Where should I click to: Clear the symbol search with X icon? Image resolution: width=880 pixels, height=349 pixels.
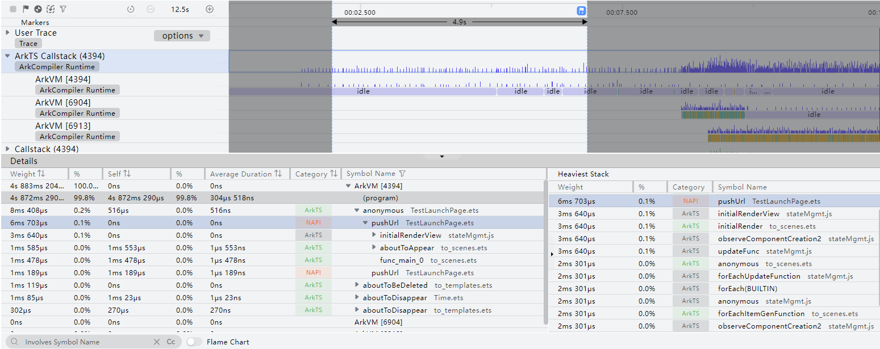(x=157, y=342)
